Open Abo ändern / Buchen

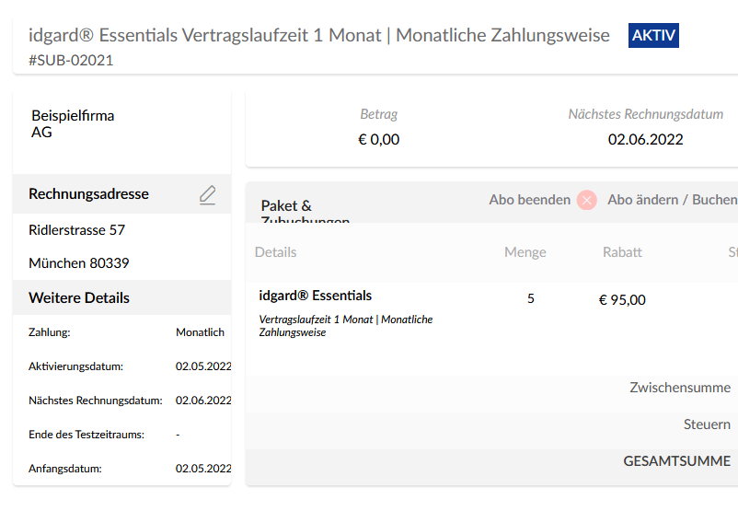pyautogui.click(x=672, y=200)
